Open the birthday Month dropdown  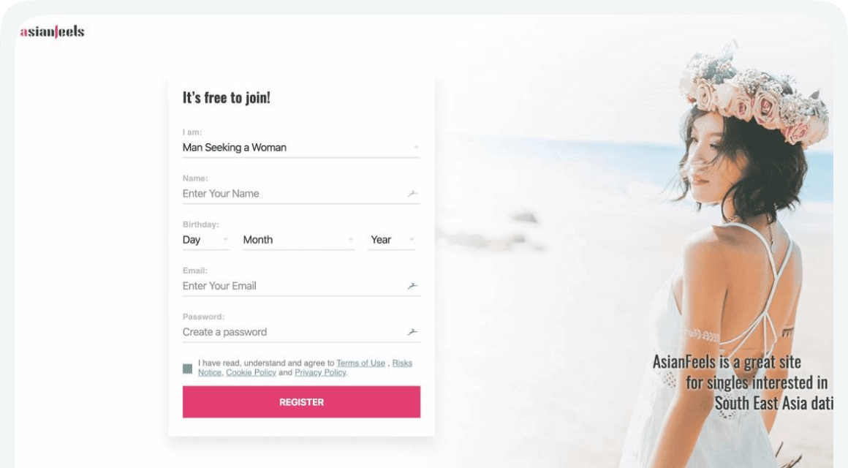(x=298, y=240)
